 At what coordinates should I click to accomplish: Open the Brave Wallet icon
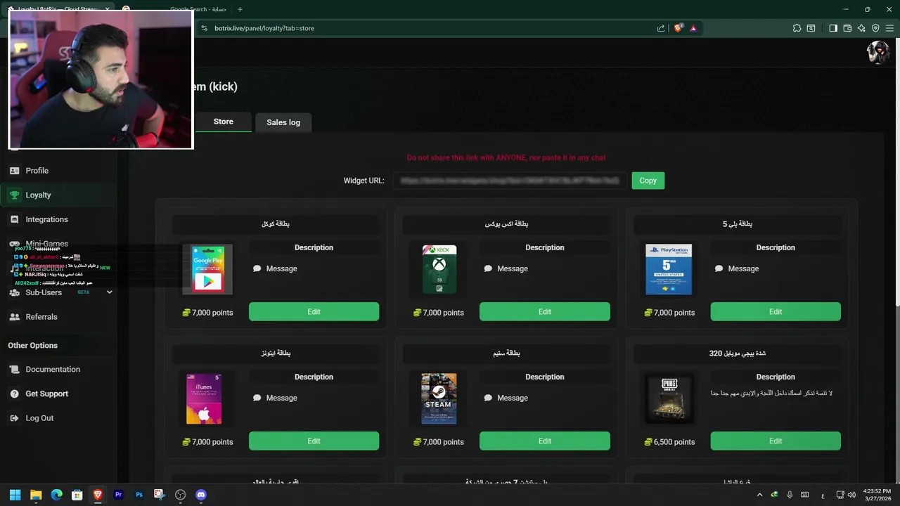point(847,28)
